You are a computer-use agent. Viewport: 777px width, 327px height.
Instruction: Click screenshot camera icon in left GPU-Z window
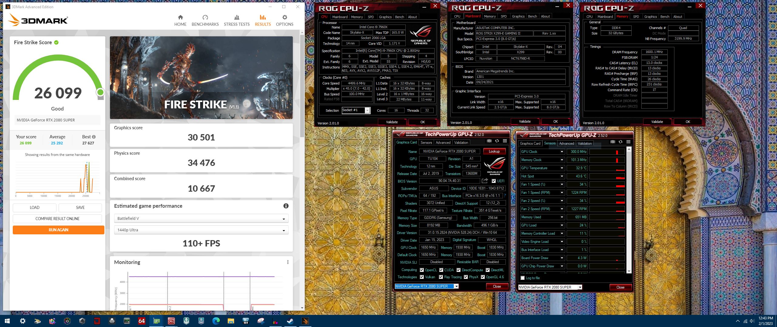tap(489, 141)
